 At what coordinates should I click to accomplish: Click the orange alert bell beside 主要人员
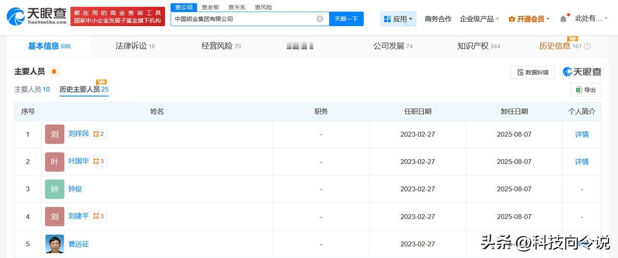[x=54, y=71]
